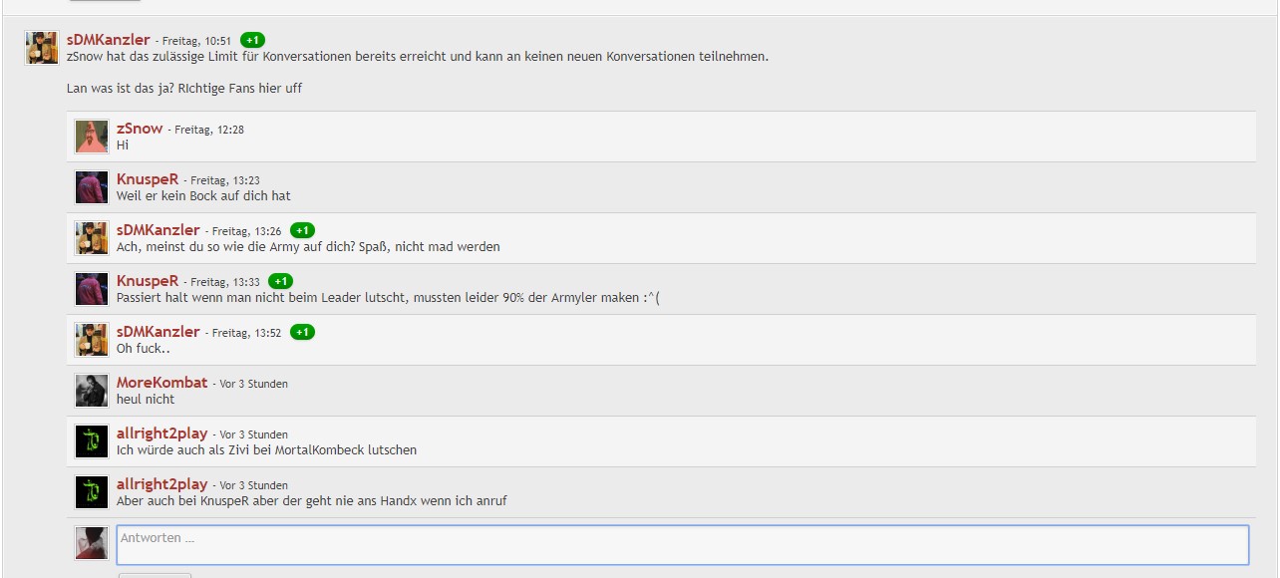Click the Freitag, 10:51 timestamp
The image size is (1280, 578).
pyautogui.click(x=197, y=42)
